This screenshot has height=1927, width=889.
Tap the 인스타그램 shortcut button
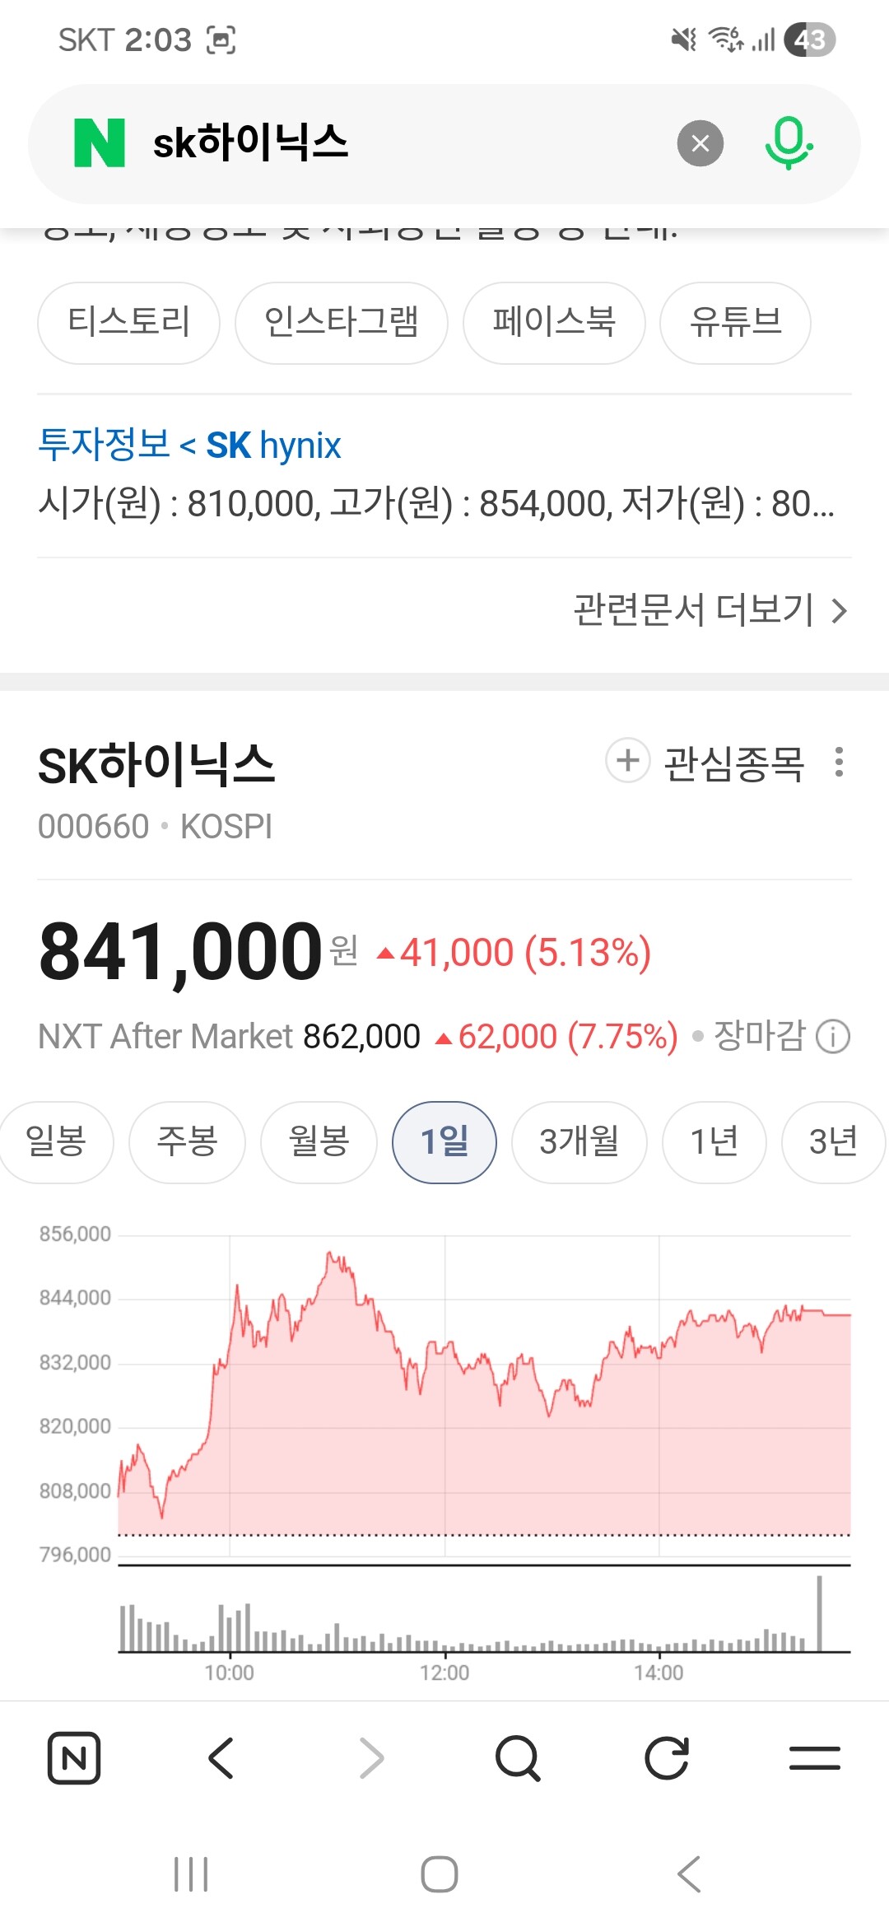(341, 322)
